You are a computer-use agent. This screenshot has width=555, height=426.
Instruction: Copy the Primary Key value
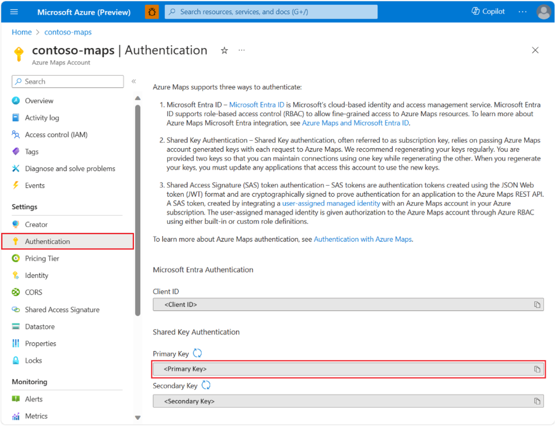(x=537, y=369)
